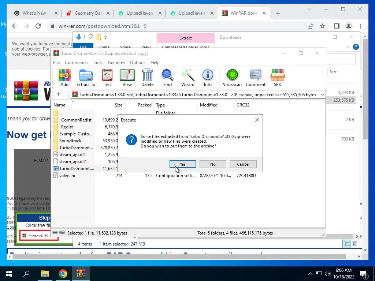Expand the Explorer ribbon chevron
Viewport: 375px width, 281px height.
point(348,47)
